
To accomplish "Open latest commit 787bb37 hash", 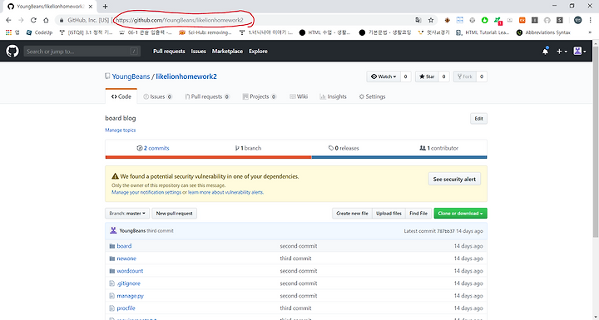I will [x=446, y=230].
